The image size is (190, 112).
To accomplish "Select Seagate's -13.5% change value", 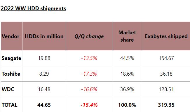I will coord(89,58).
